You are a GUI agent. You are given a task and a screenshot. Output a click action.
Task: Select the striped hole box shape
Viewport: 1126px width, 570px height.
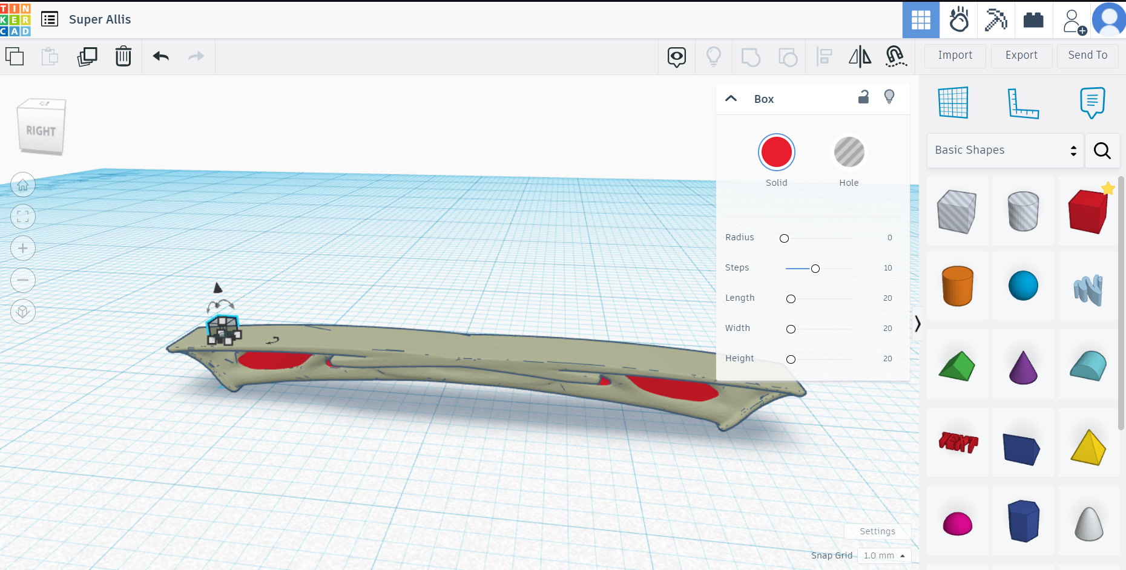tap(957, 211)
